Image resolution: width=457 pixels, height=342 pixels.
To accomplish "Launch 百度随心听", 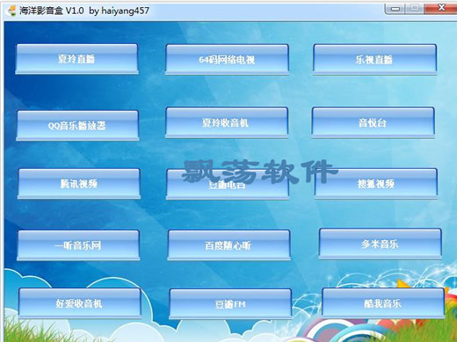I will pos(228,245).
